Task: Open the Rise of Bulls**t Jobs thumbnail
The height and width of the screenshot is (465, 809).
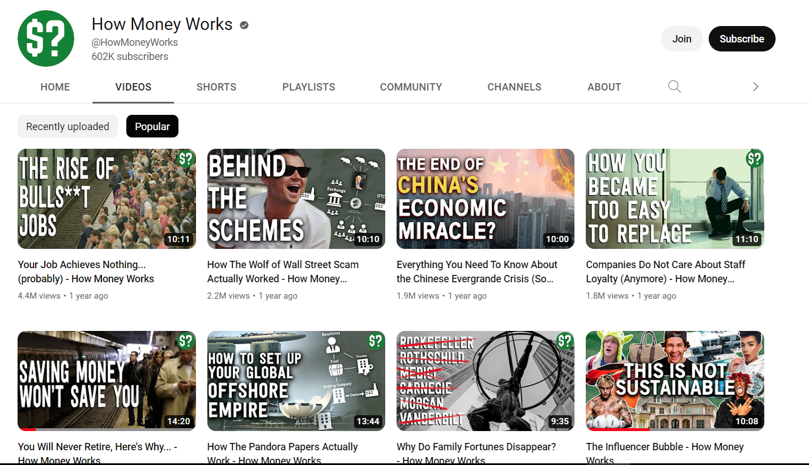Action: coord(107,199)
